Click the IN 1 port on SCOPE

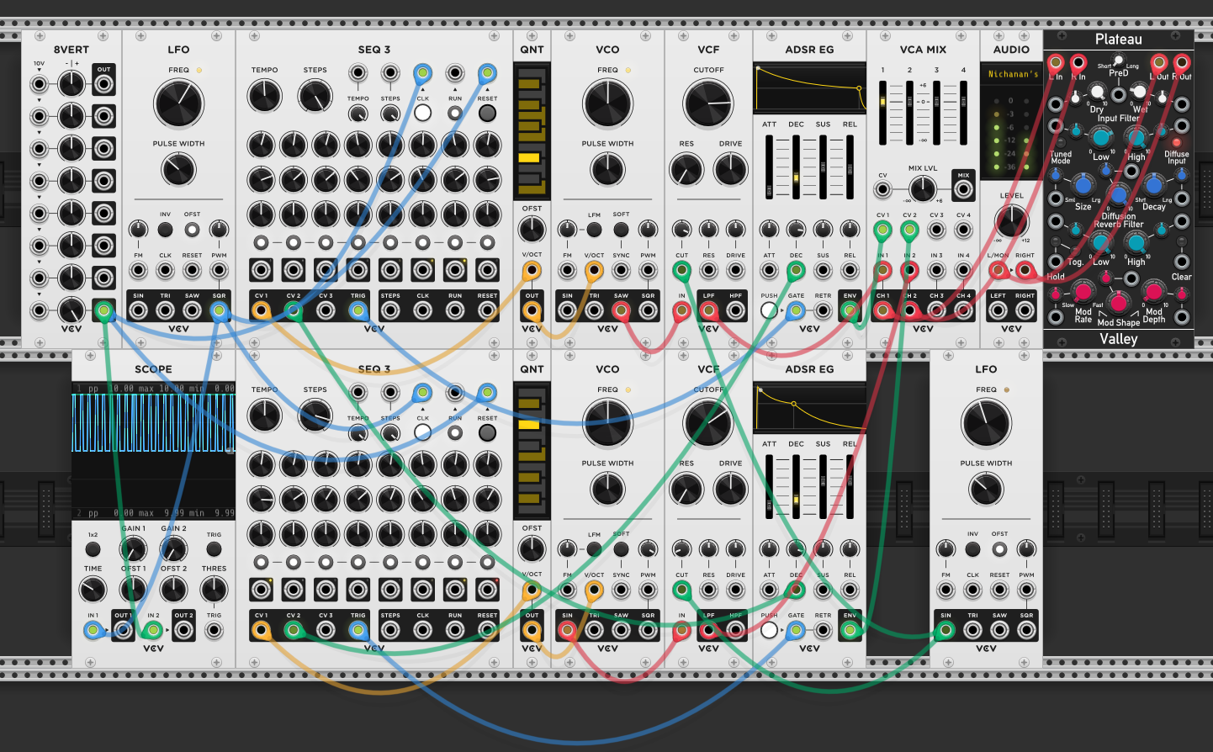pyautogui.click(x=93, y=630)
